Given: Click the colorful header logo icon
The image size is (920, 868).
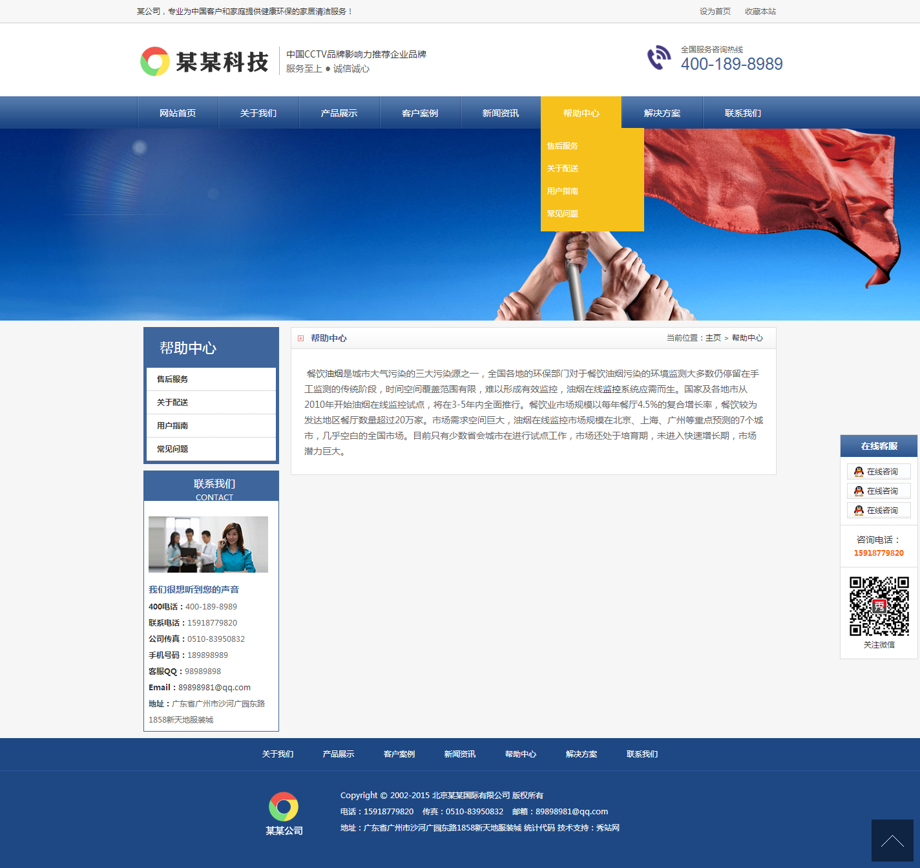Looking at the screenshot, I should [155, 61].
